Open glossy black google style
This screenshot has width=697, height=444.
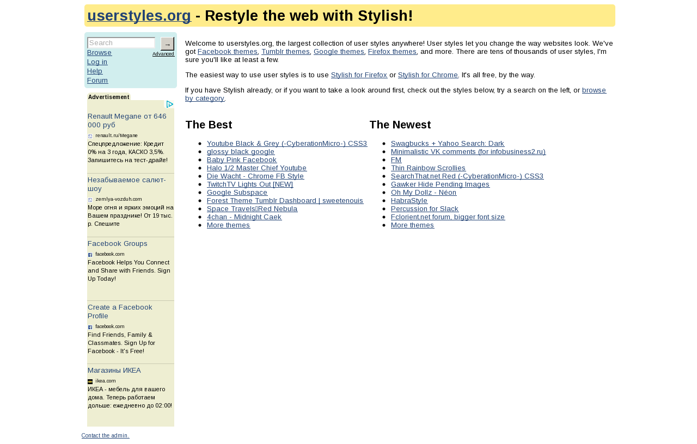241,152
